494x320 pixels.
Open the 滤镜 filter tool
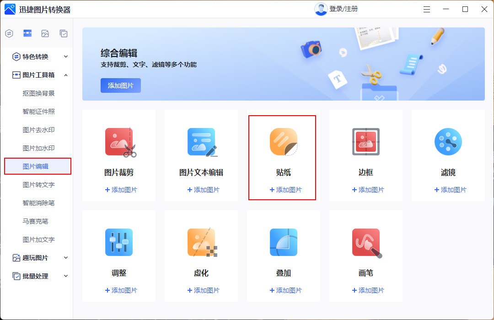[x=448, y=155]
